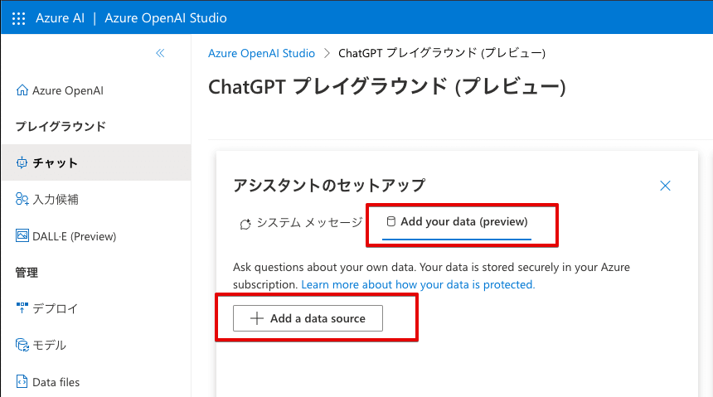Open the Data files management page

(56, 381)
